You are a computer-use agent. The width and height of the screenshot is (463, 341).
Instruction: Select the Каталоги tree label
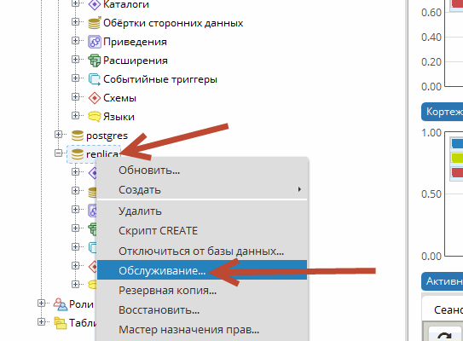pos(126,4)
